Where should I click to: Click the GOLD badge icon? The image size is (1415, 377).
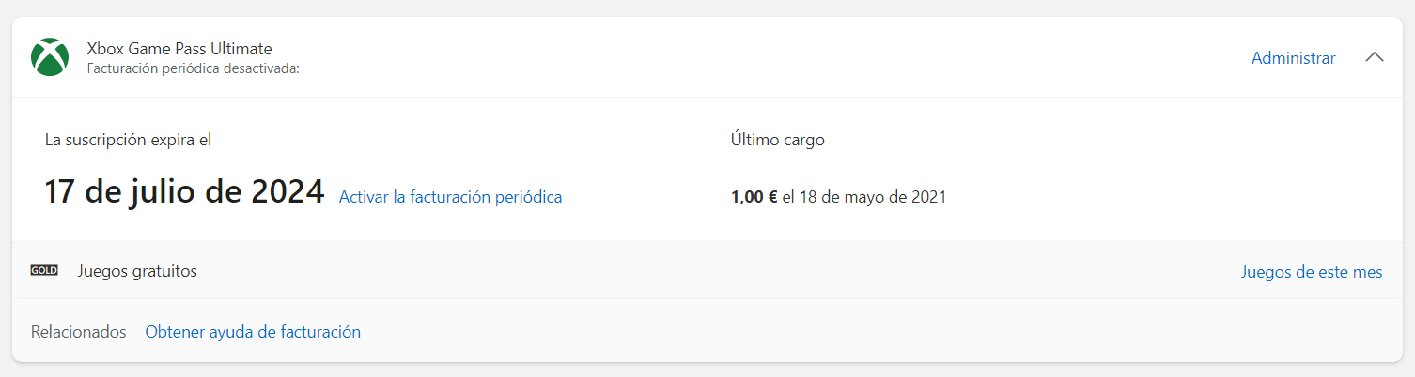[44, 271]
